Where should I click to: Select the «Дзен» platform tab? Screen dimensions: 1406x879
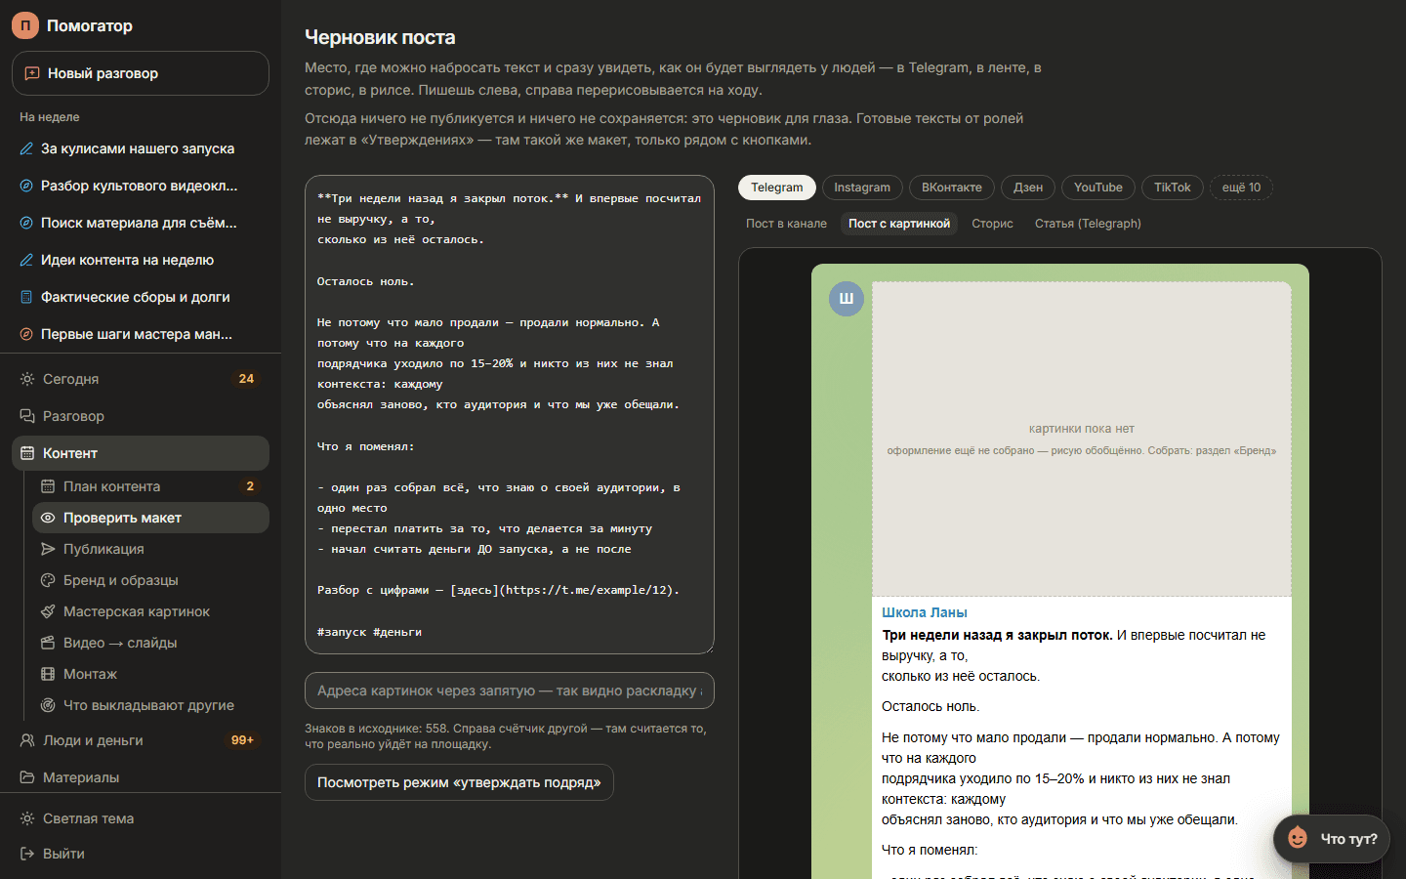pyautogui.click(x=1028, y=188)
